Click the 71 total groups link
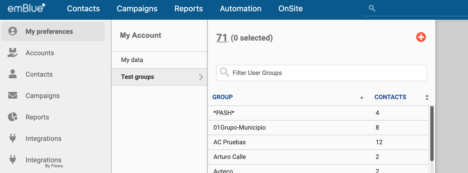This screenshot has width=468, height=173. pyautogui.click(x=222, y=38)
